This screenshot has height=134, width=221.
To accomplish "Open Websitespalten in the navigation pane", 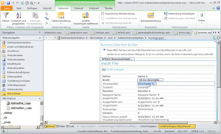I will [x=16, y=68].
